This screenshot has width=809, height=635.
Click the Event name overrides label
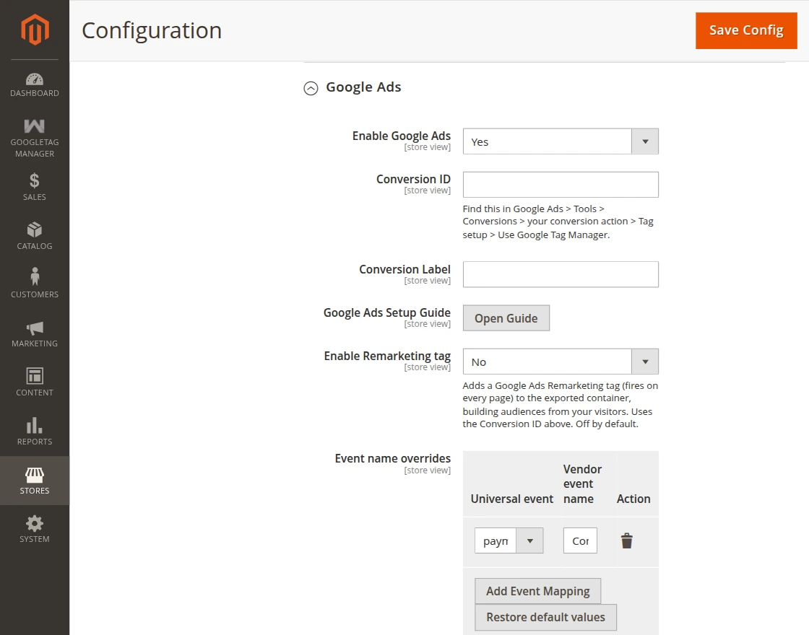point(393,458)
